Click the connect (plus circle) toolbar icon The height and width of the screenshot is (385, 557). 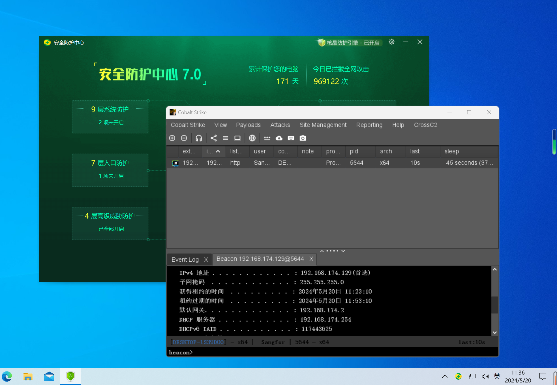coord(172,138)
